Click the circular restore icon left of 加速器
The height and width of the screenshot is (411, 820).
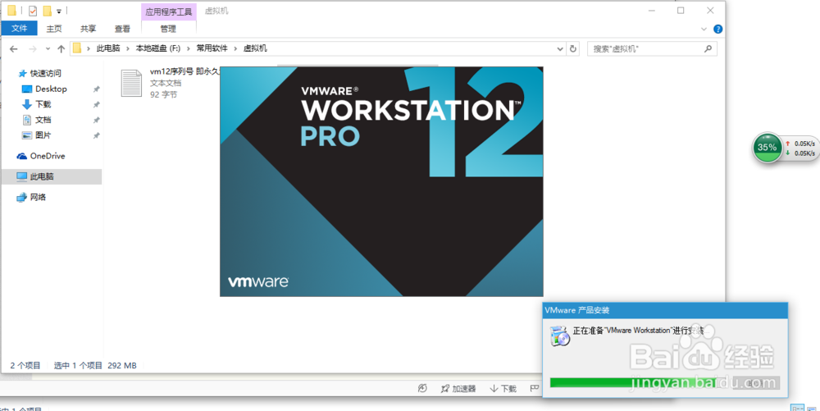click(423, 388)
